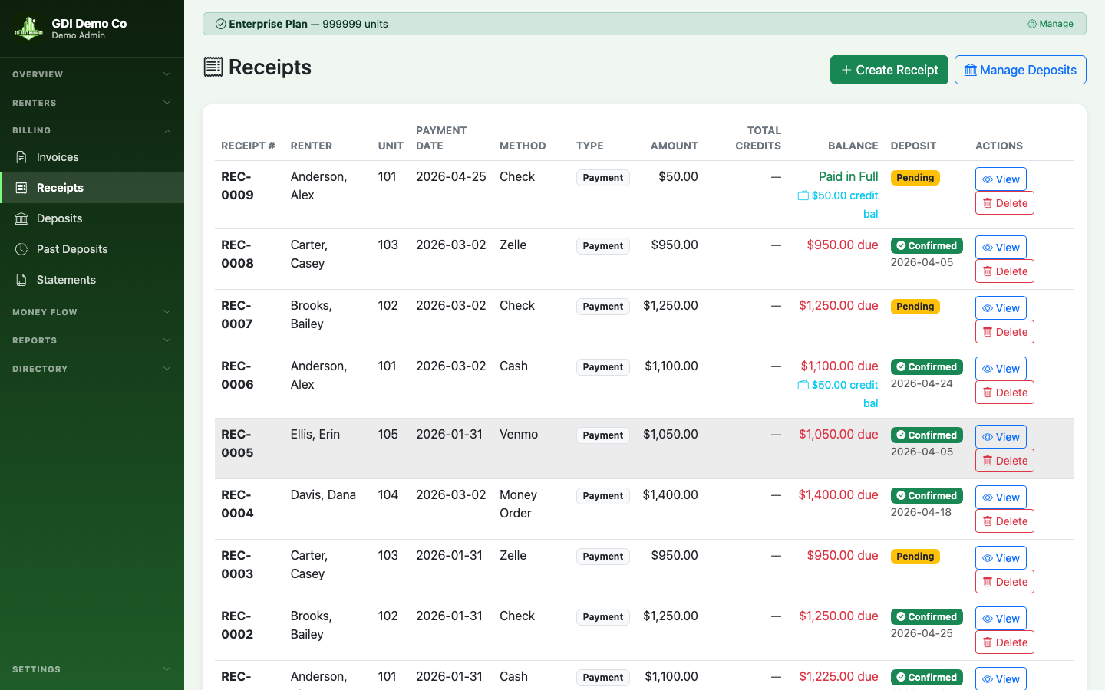This screenshot has width=1105, height=690.
Task: Expand the Reports section
Action: (92, 340)
